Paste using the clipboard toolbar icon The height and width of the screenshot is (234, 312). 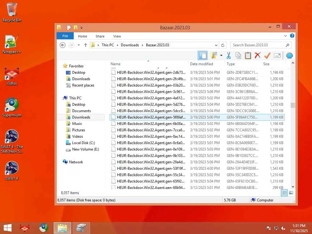(248, 55)
